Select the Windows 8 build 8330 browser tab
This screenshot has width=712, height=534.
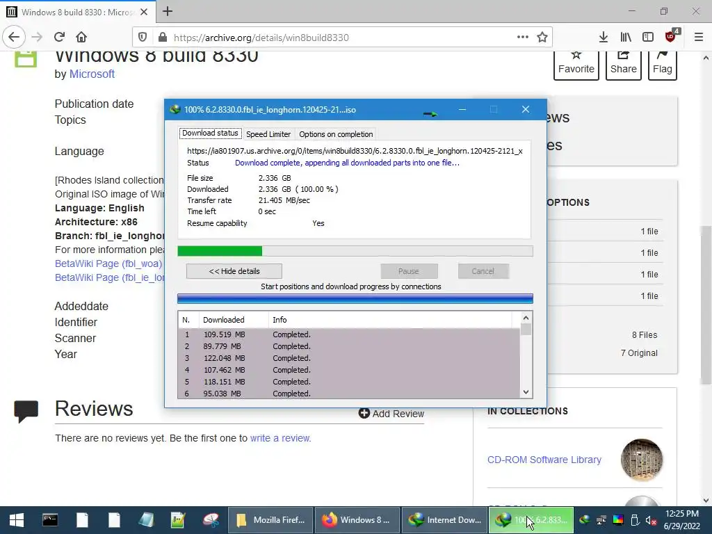(x=78, y=12)
